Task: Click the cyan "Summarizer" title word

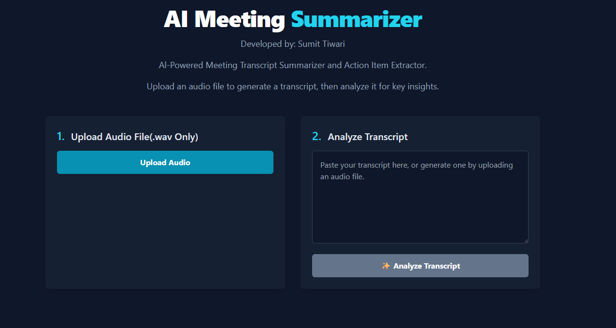Action: click(357, 19)
